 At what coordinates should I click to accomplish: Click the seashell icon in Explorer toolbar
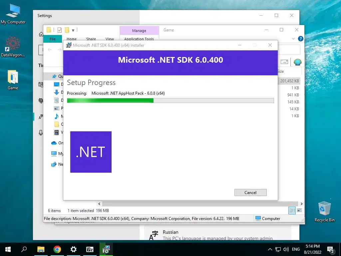297,62
